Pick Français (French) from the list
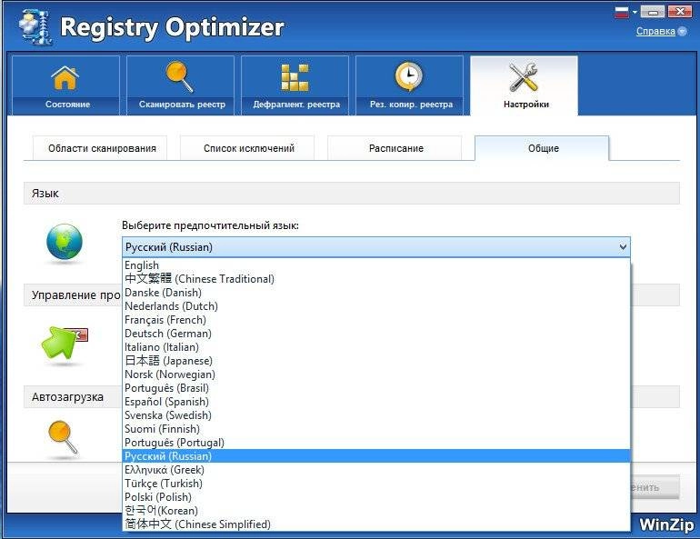Viewport: 700px width, 539px height. click(x=375, y=320)
